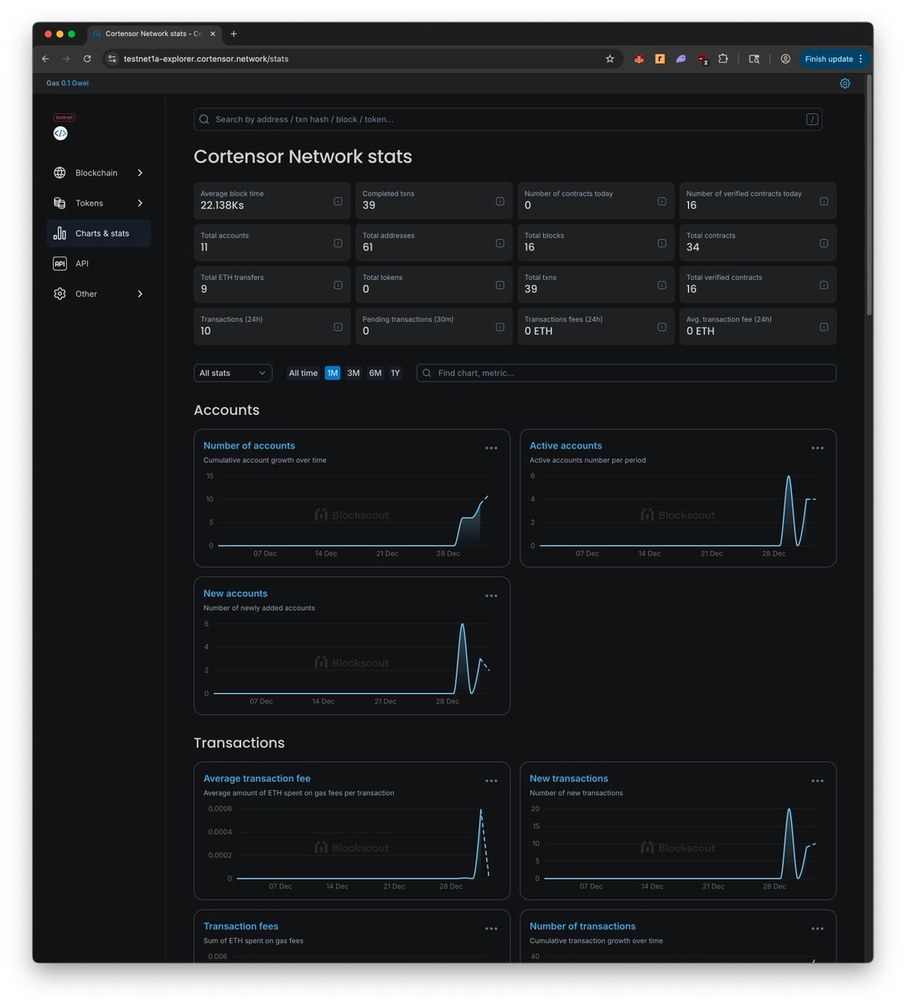906x1006 pixels.
Task: Click info icon on Avg. transaction fee card
Action: [x=823, y=327]
